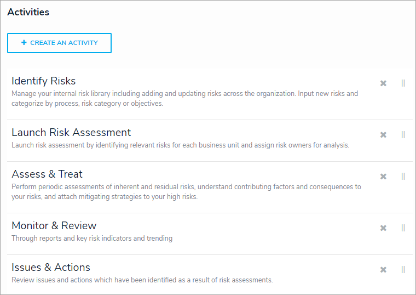This screenshot has height=295, width=416.
Task: Click drag handle for Monitor & Review
Action: pyautogui.click(x=403, y=228)
